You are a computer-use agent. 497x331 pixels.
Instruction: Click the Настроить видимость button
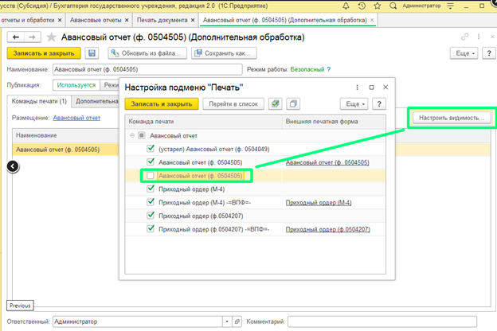pos(452,118)
